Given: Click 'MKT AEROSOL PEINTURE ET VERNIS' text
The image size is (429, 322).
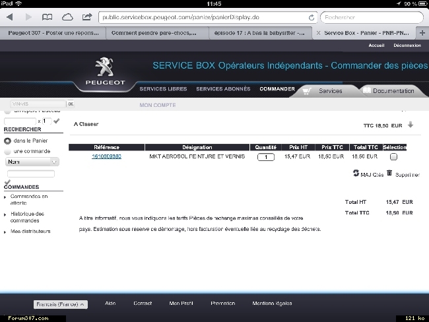Looking at the screenshot, I should tap(197, 156).
